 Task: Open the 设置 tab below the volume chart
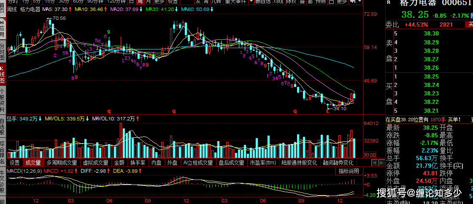click(15, 162)
